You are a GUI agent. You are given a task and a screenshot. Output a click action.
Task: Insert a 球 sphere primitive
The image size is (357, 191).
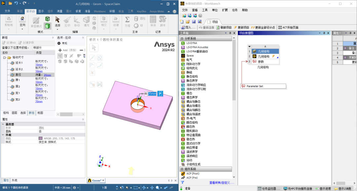138,25
